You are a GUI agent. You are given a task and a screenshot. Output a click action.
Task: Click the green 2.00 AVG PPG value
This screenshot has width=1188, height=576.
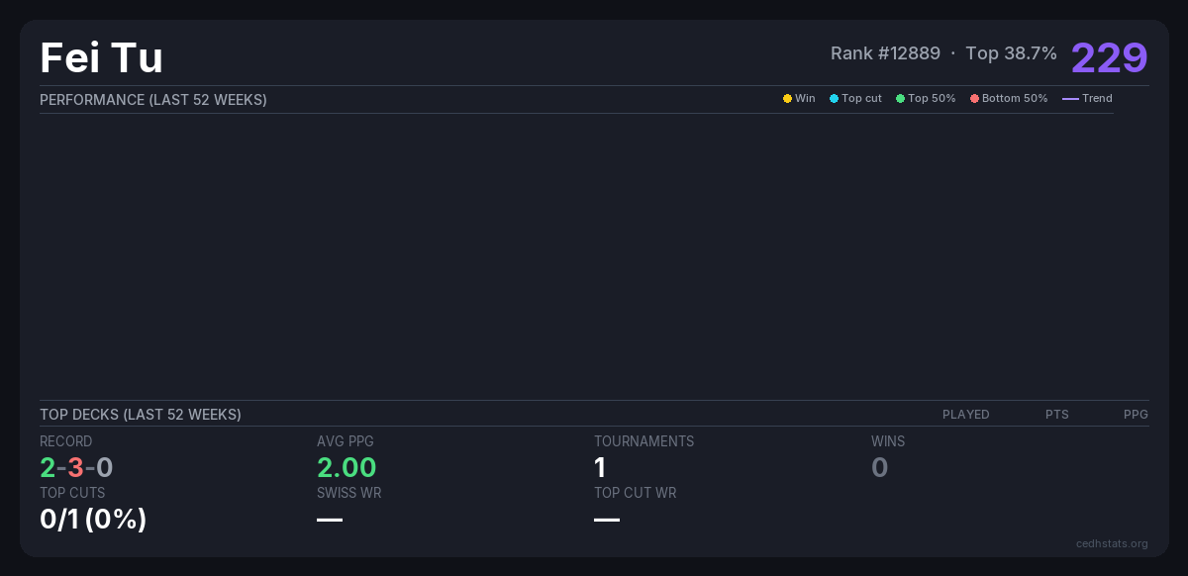coord(346,467)
